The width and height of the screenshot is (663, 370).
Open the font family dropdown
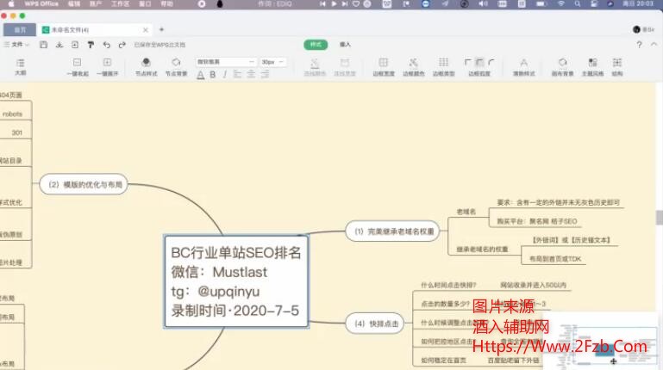[226, 62]
